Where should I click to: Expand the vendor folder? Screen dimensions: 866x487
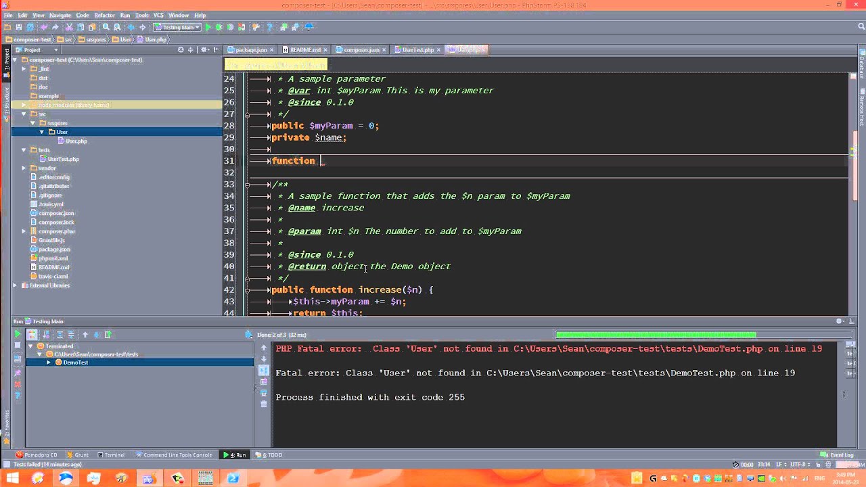point(24,168)
